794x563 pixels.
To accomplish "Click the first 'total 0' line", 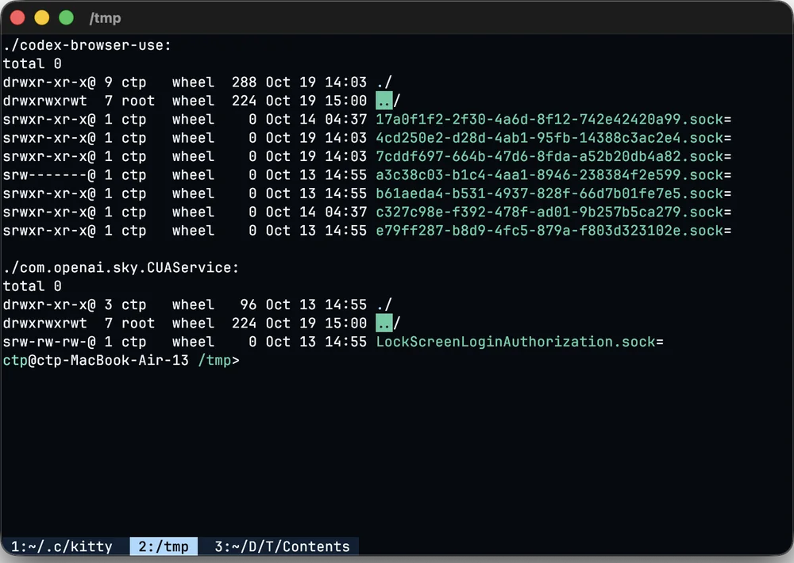I will (x=33, y=63).
